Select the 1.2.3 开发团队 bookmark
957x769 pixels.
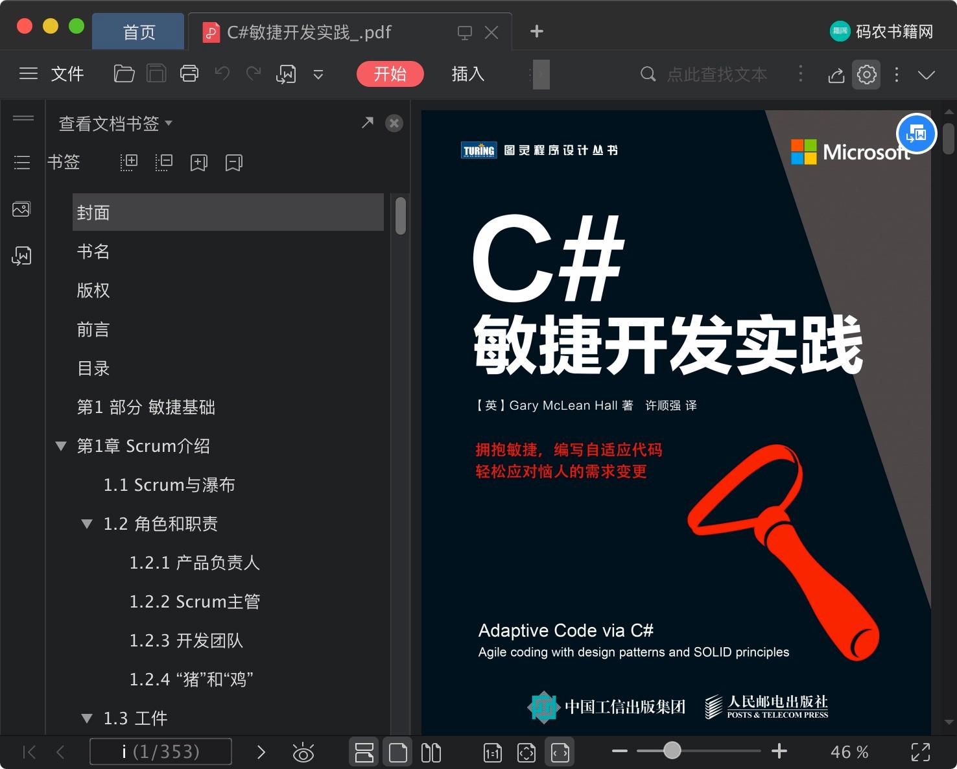[x=186, y=641]
